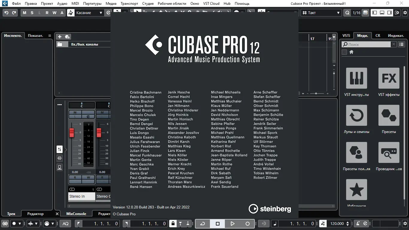Toggle the cycle loop transport button

(x=203, y=224)
